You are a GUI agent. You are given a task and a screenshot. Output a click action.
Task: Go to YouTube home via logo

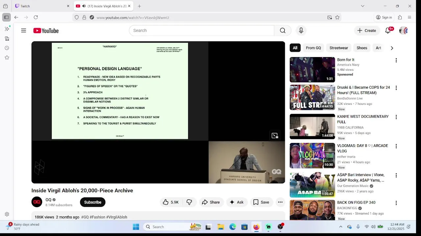[x=46, y=30]
